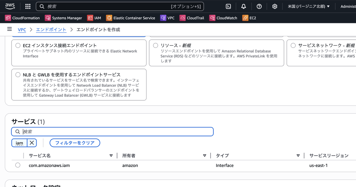Select NLB and GWLB endpoint service option
Screen dimensions: 356x187
tap(18, 75)
